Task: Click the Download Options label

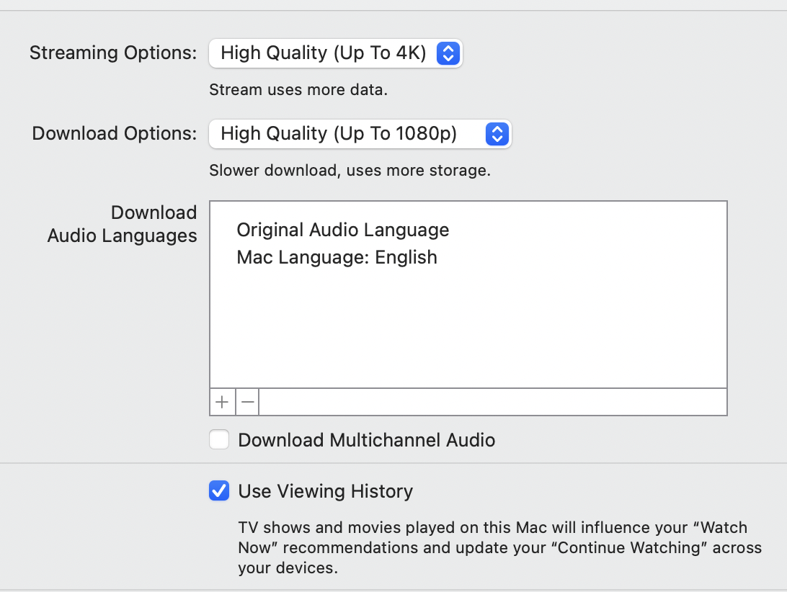Action: pyautogui.click(x=115, y=134)
